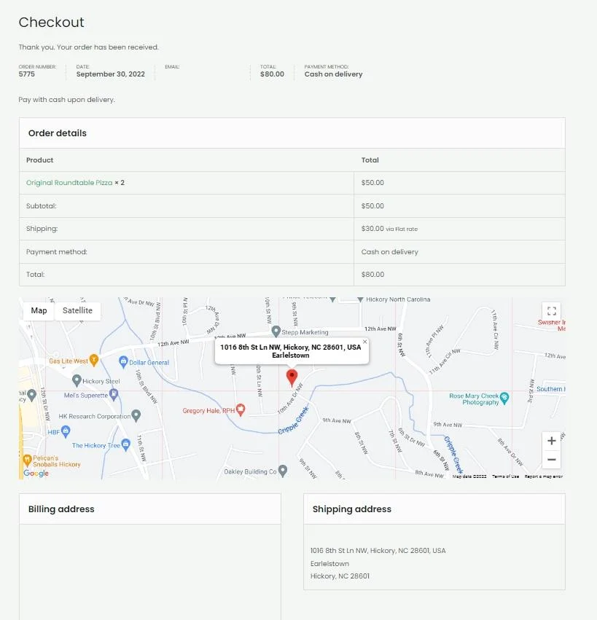Click the Order details heading
Screen dimensions: 597x620
coord(58,133)
